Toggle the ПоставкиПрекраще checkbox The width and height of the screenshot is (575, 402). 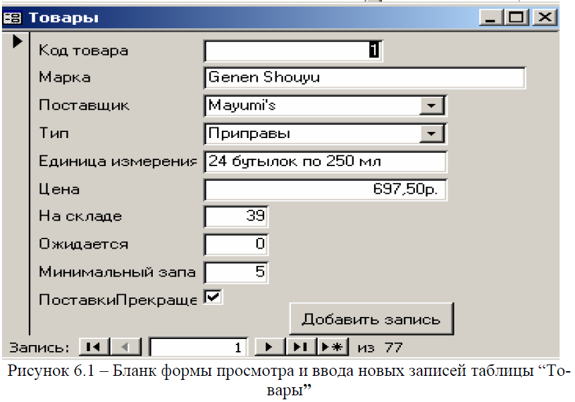pyautogui.click(x=213, y=297)
